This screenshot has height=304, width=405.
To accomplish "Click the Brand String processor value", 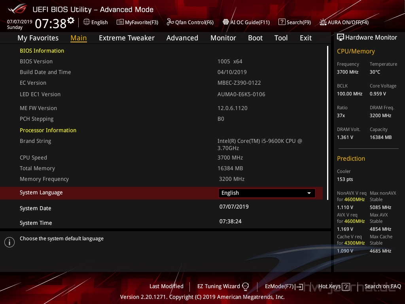I will point(259,144).
